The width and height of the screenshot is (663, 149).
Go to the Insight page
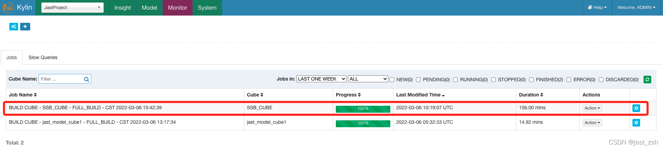coord(123,8)
